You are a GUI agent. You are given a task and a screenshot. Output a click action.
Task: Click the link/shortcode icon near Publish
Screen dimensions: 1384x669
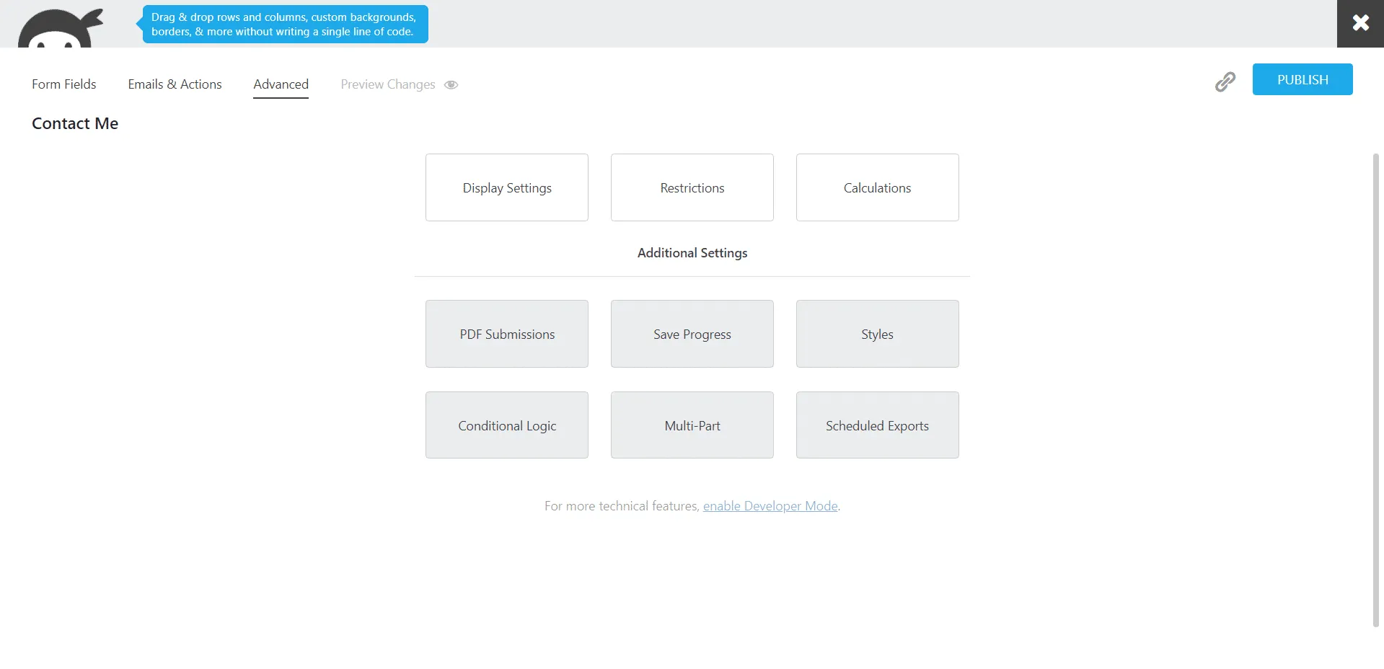(x=1225, y=81)
